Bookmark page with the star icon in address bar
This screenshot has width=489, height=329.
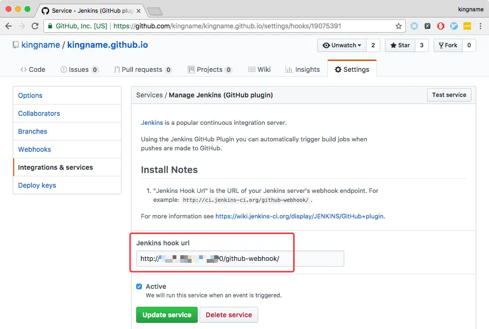click(x=398, y=26)
